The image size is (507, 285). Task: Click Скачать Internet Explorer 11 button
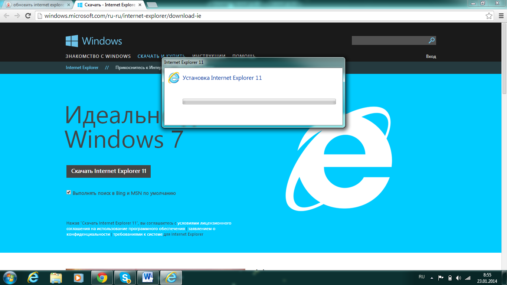point(108,171)
